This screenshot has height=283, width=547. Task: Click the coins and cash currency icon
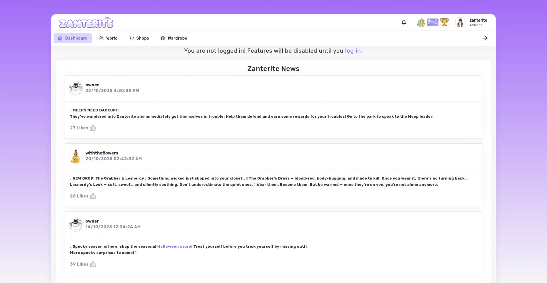[x=421, y=22]
